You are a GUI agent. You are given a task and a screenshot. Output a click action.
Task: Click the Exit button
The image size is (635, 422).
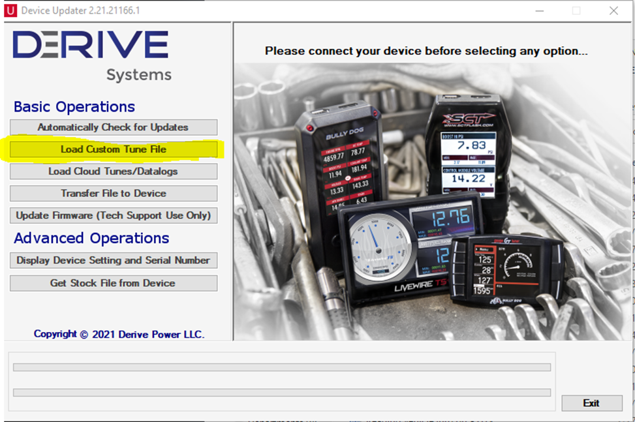click(x=592, y=403)
